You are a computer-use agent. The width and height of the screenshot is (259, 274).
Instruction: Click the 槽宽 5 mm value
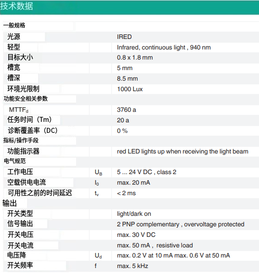125,68
